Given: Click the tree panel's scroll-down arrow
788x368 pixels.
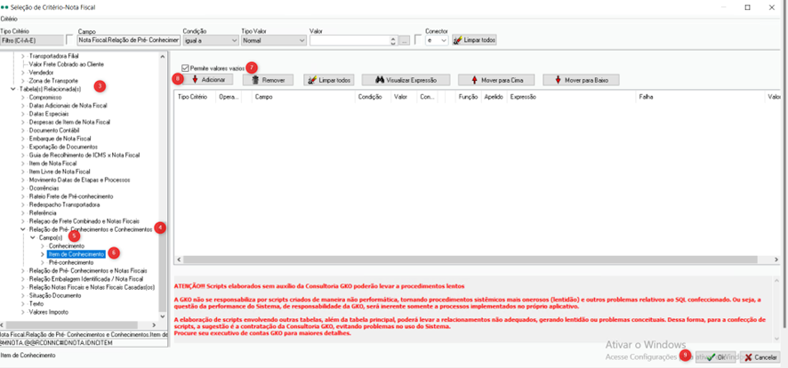Looking at the screenshot, I should click(162, 316).
